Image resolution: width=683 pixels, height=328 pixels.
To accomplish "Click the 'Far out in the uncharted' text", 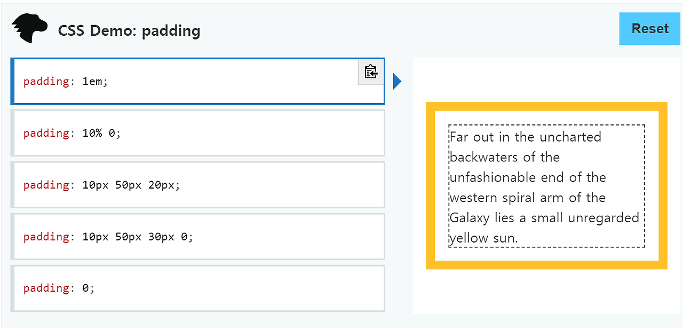I will tap(526, 137).
